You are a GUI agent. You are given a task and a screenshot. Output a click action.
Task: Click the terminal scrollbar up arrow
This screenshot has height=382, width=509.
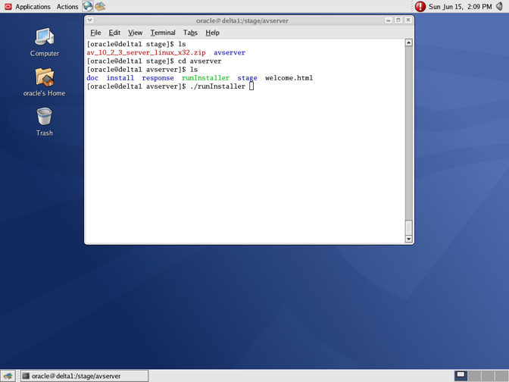coord(409,42)
